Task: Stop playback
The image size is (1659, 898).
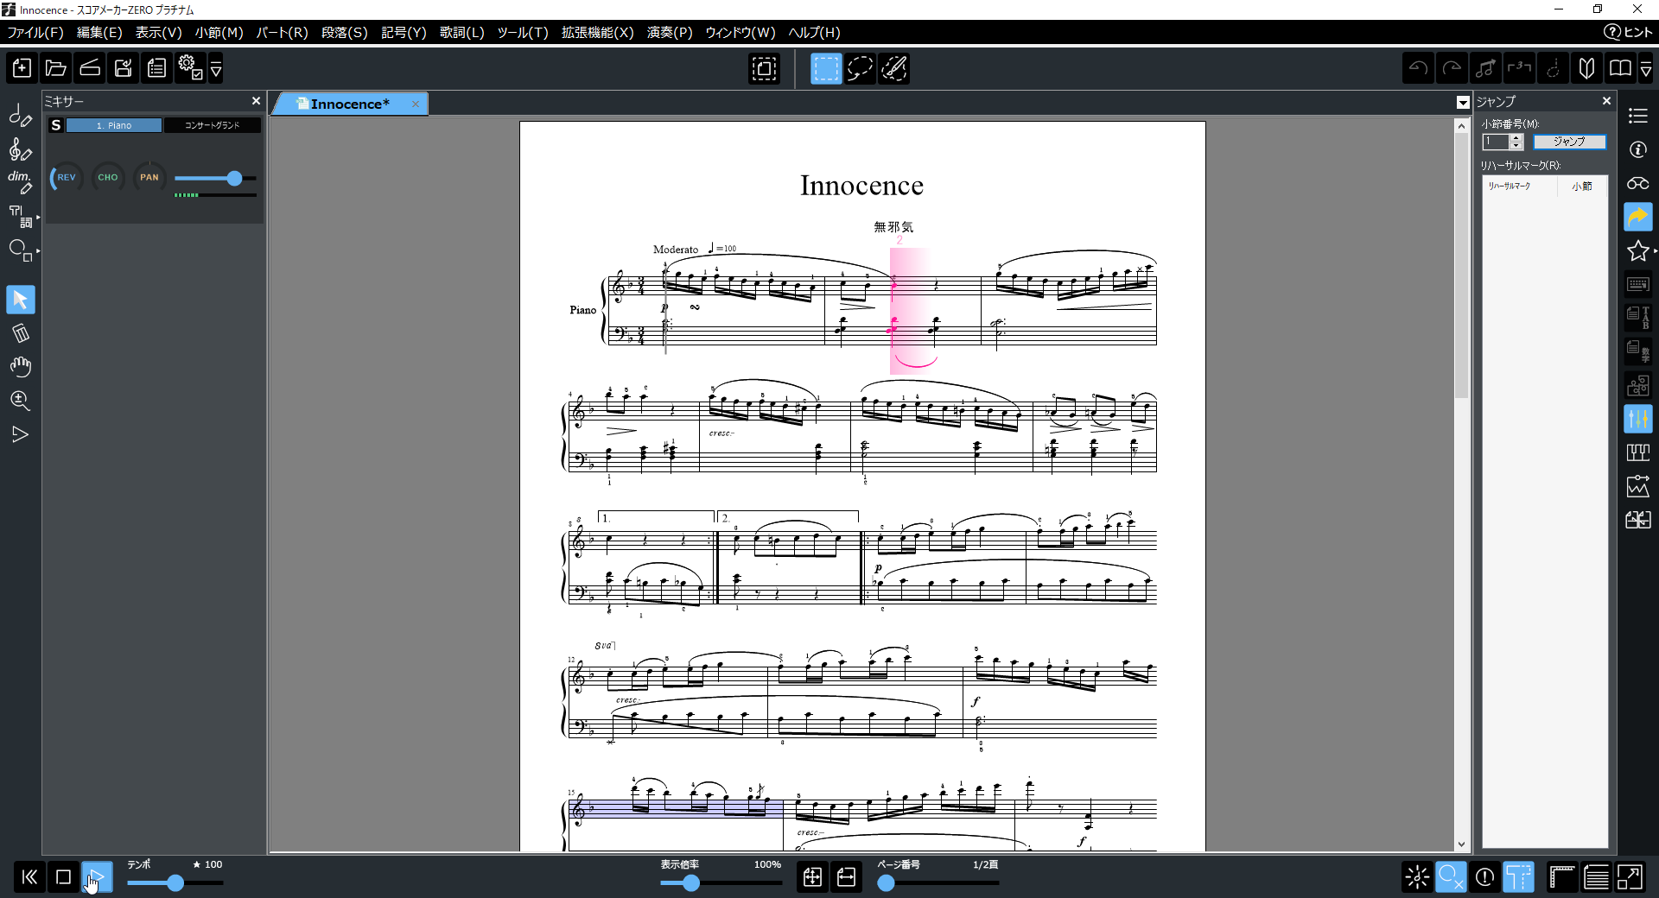Action: point(63,877)
